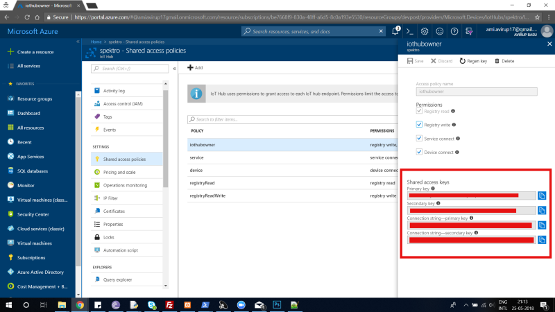
Task: Select the registryReadWrite policy row
Action: tap(293, 196)
